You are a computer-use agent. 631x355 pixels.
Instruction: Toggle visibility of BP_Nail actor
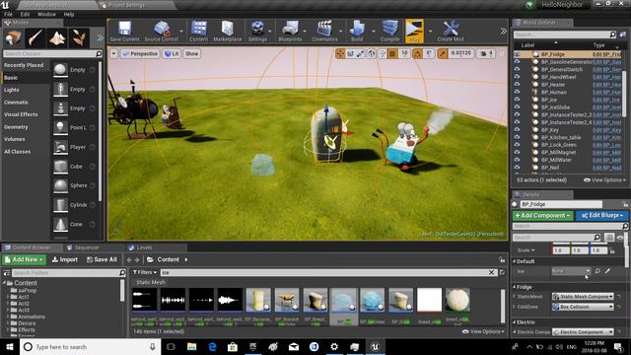(517, 168)
